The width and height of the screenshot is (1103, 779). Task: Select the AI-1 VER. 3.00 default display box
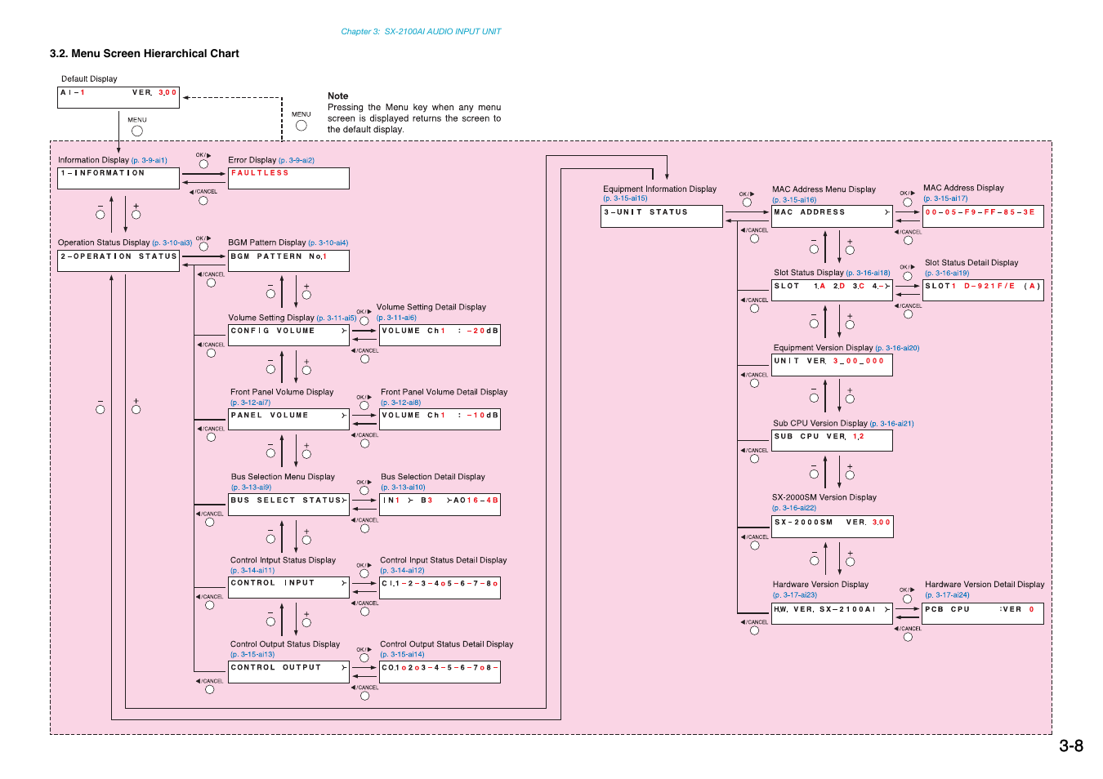click(x=118, y=97)
